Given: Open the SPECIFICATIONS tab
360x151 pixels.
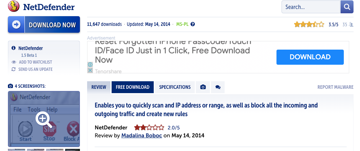Looking at the screenshot, I should pyautogui.click(x=175, y=87).
